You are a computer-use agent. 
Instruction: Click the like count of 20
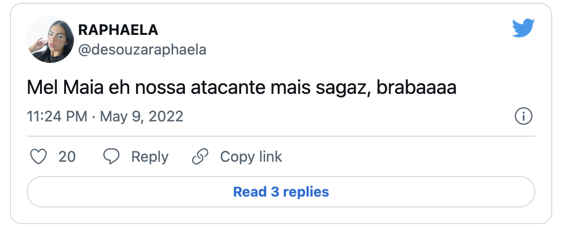tap(67, 157)
